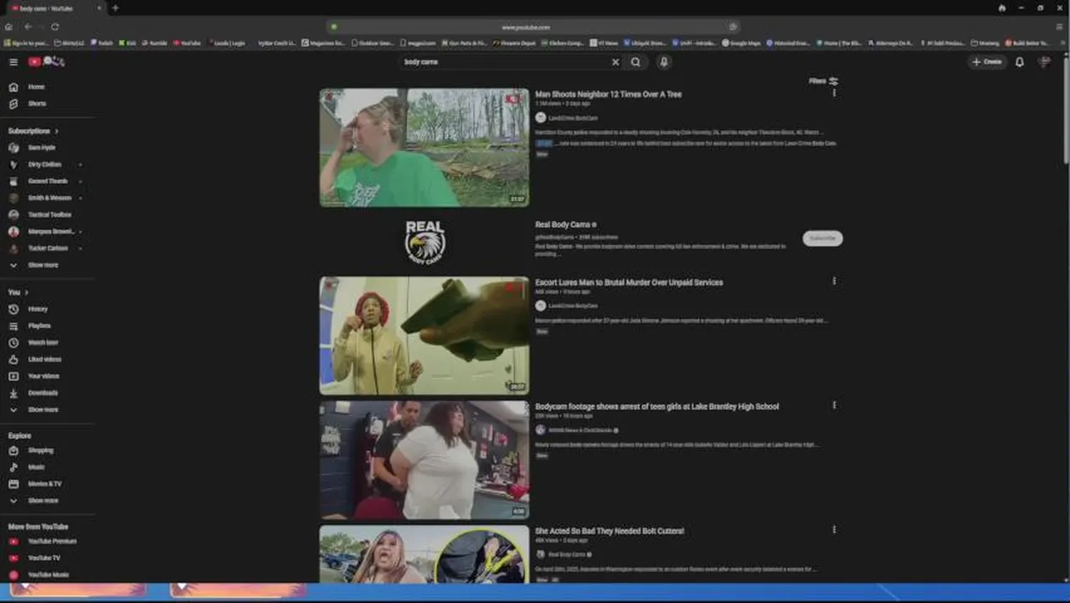The image size is (1070, 603).
Task: Open the Rumble bookmark
Action: point(154,43)
